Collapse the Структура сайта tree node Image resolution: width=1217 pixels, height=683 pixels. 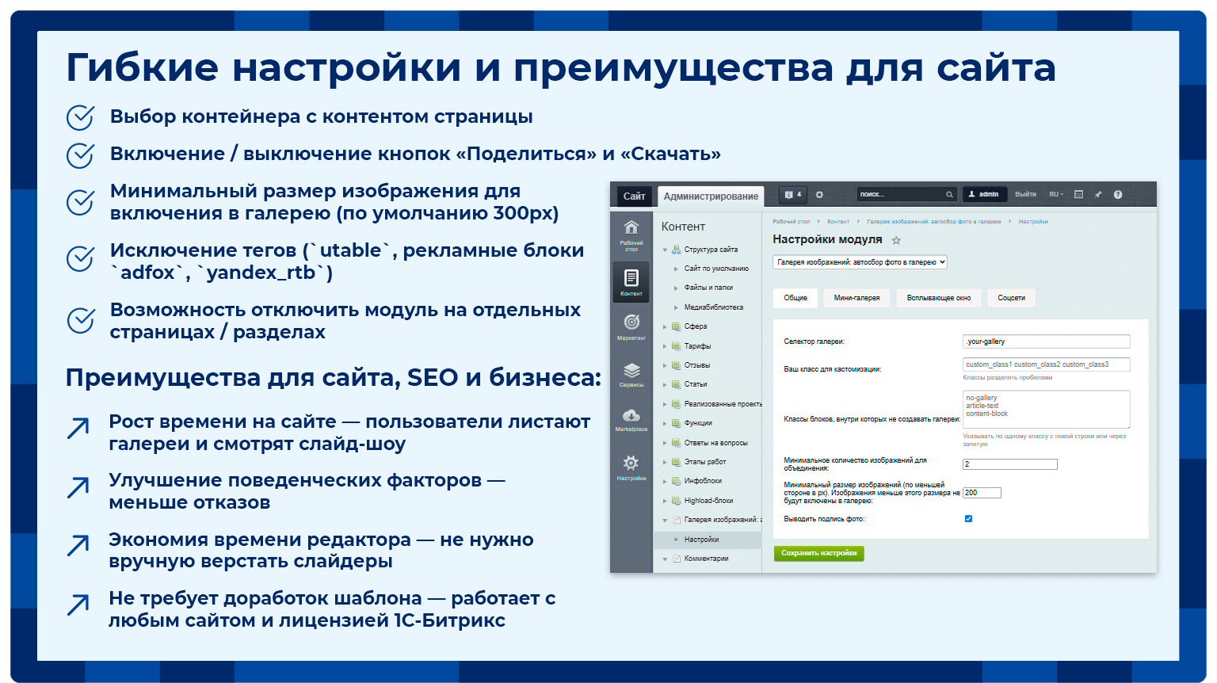tap(666, 250)
